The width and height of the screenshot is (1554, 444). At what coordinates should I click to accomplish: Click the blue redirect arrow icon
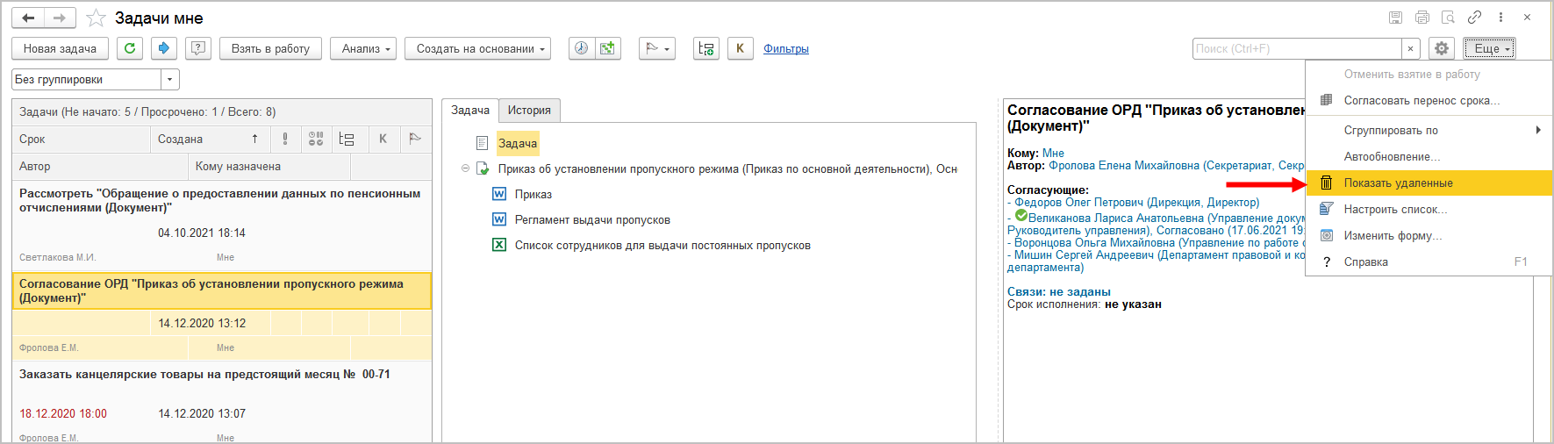coord(163,48)
